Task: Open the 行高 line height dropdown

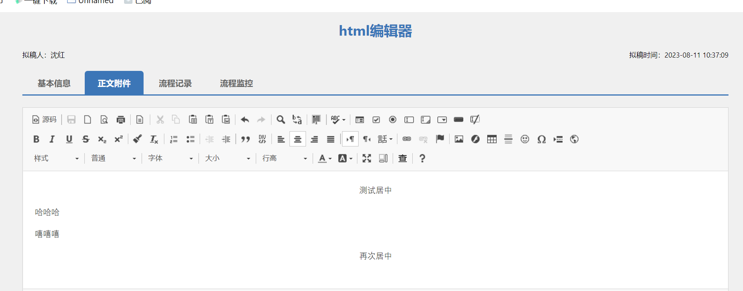Action: pos(285,158)
